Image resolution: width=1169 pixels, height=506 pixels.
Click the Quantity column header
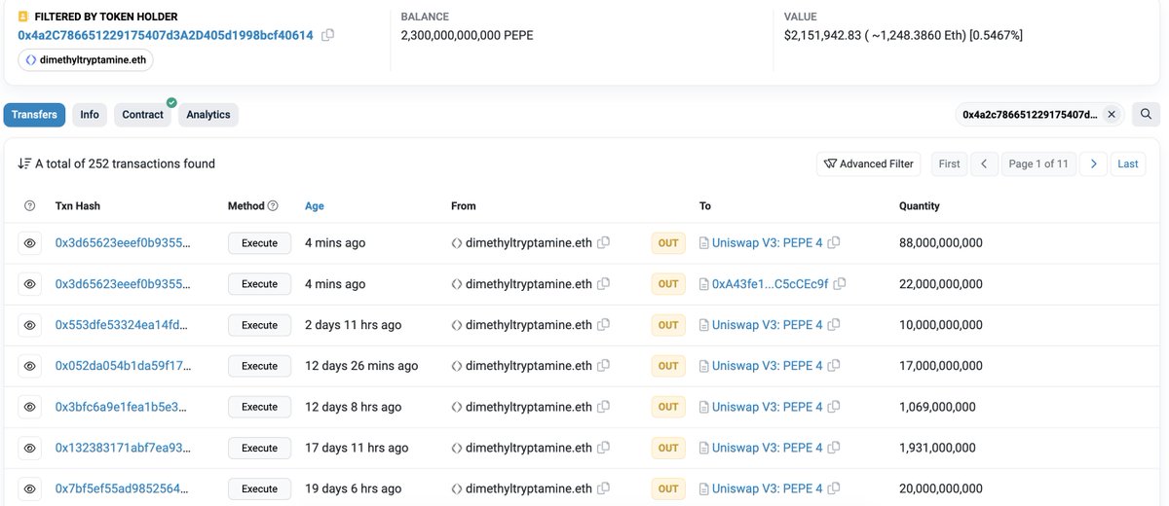pos(920,206)
